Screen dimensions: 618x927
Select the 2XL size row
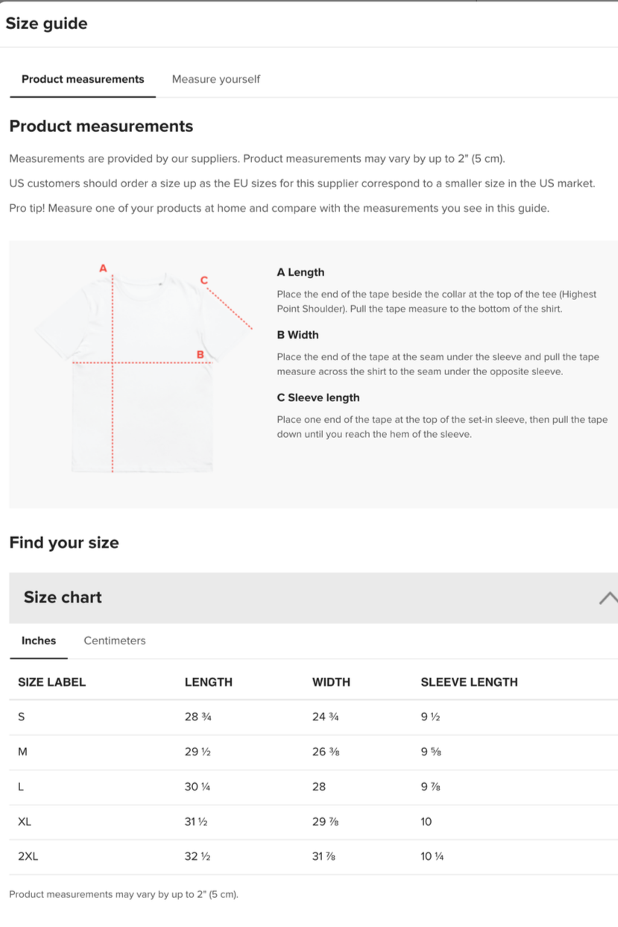[x=313, y=857]
